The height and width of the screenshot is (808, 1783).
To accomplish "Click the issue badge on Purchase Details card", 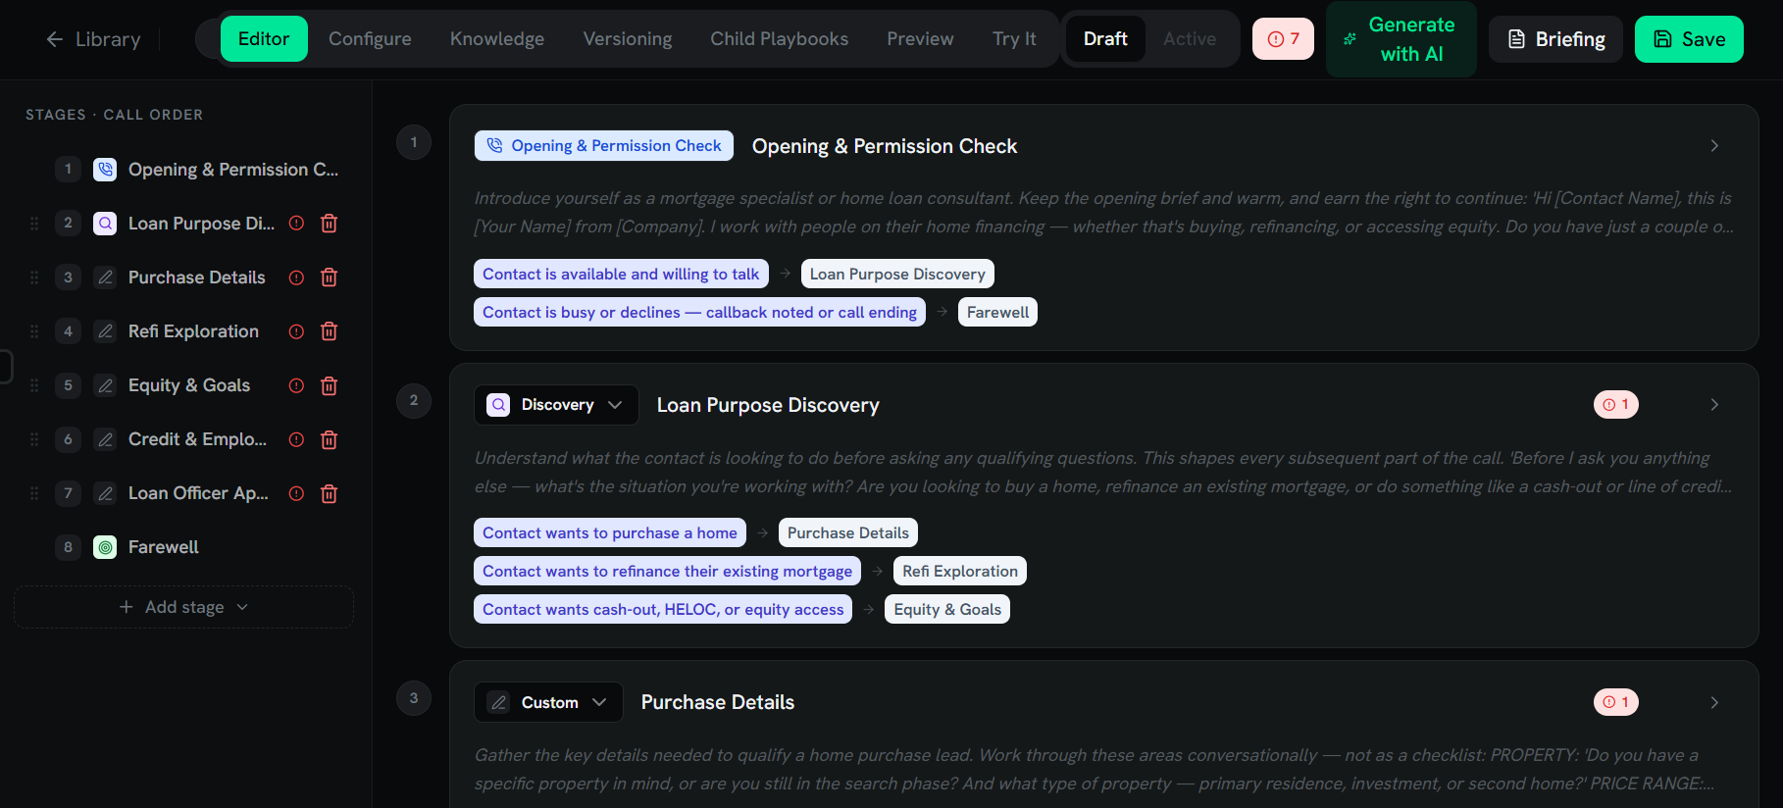I will [1615, 702].
